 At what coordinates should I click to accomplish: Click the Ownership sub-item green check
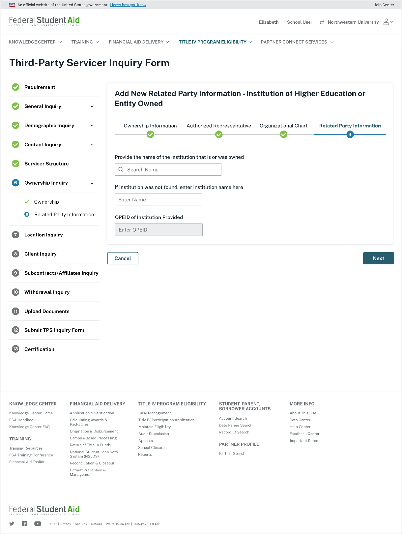coord(27,202)
